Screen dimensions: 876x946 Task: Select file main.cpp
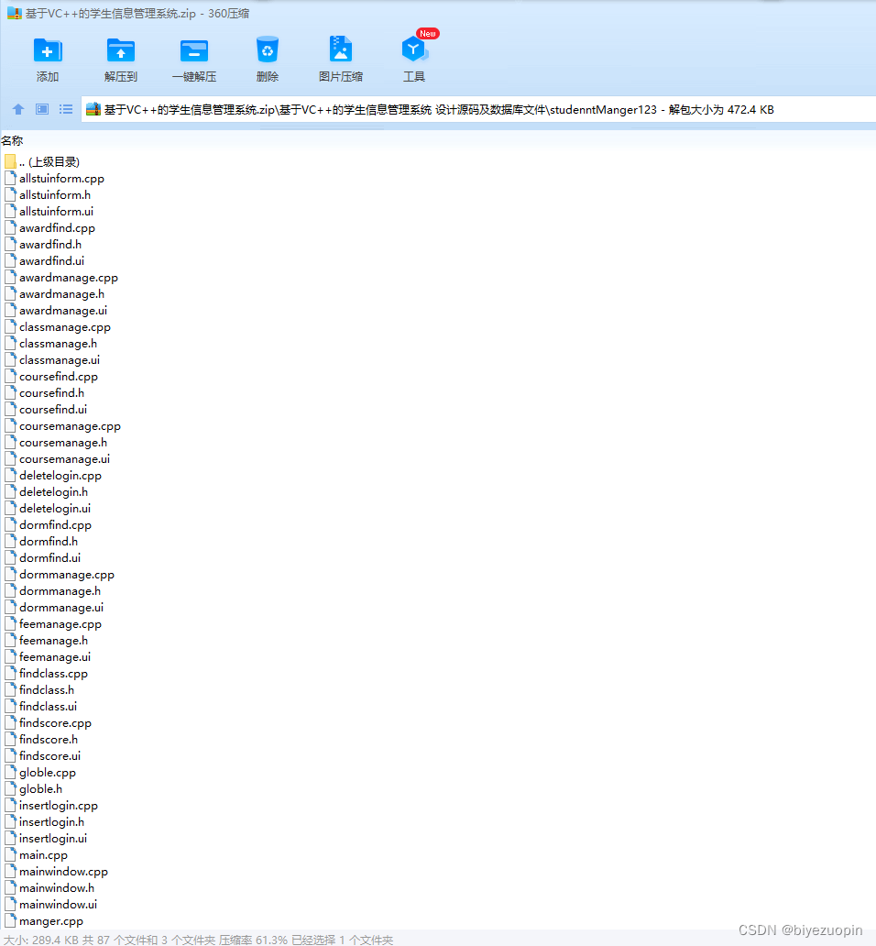click(x=36, y=855)
